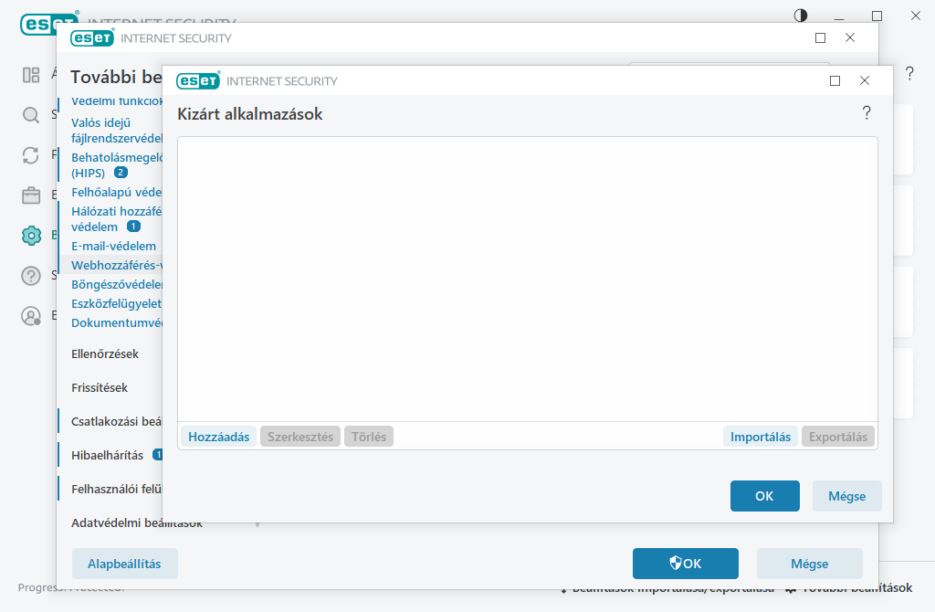Image resolution: width=935 pixels, height=612 pixels.
Task: Open the tools briefcase icon in sidebar
Action: click(31, 195)
